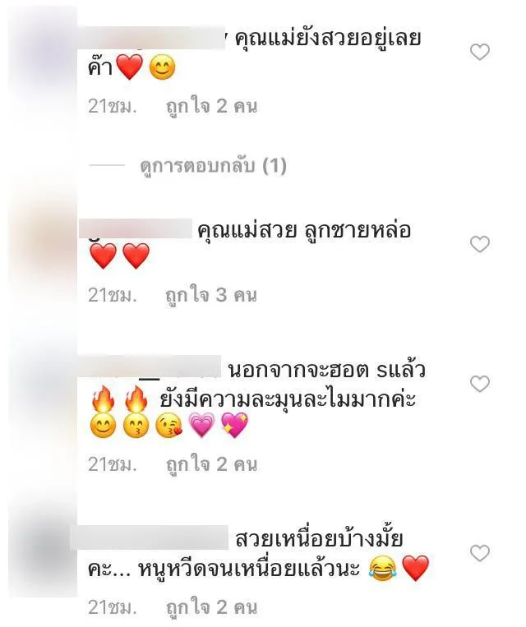Open blurred username before "นอกจากจะฮอต"
Viewport: 526px width, 627px height.
(x=154, y=367)
